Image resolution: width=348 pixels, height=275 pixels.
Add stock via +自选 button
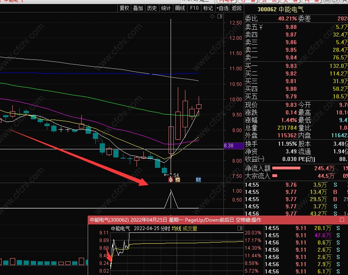click(x=222, y=8)
